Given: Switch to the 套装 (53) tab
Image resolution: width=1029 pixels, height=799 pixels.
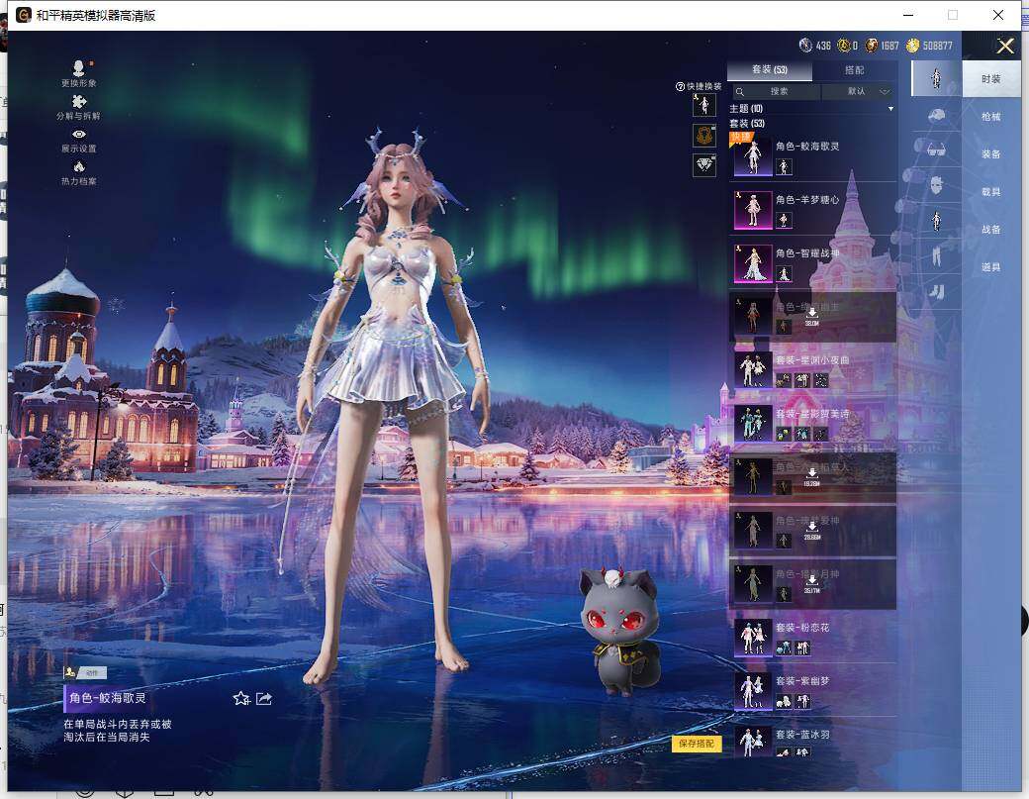Looking at the screenshot, I should pos(770,69).
